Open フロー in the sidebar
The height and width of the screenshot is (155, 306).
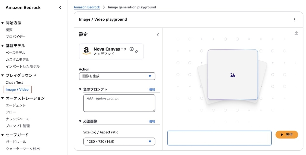11,112
